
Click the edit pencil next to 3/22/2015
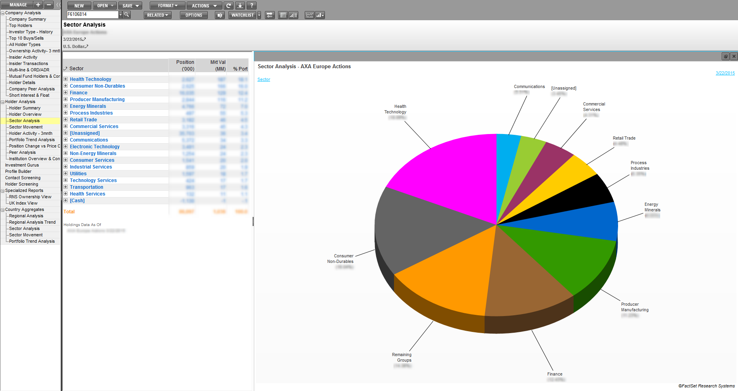coord(84,39)
